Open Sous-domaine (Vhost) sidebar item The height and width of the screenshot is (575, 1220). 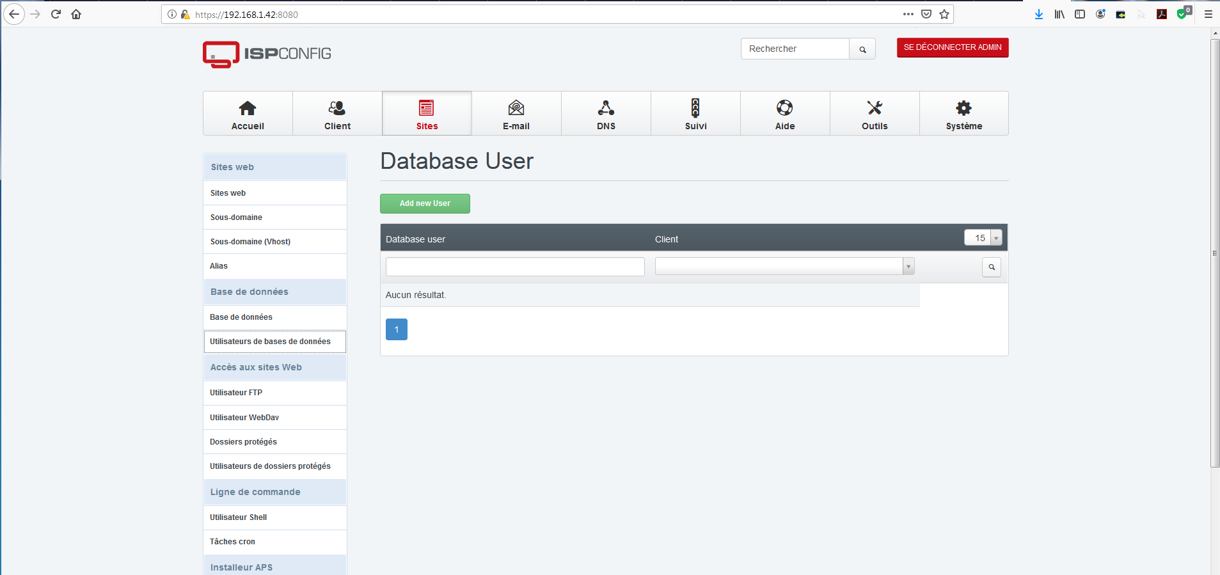click(275, 242)
